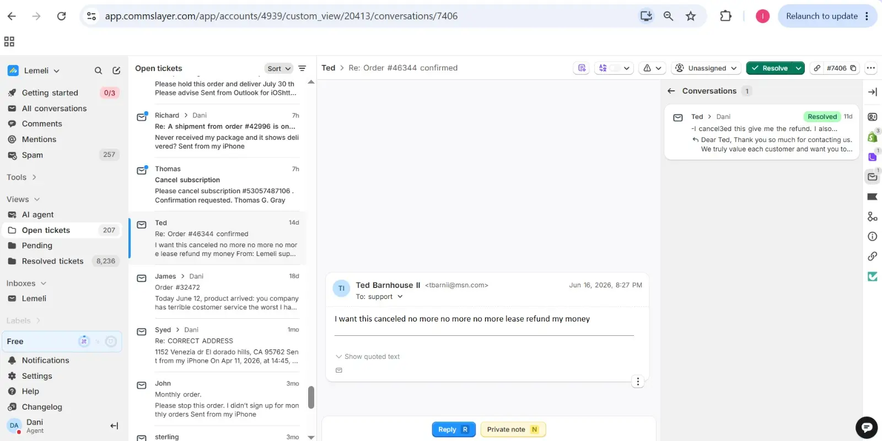The width and height of the screenshot is (882, 441).
Task: Open Dani agent profile avatar
Action: 14,426
